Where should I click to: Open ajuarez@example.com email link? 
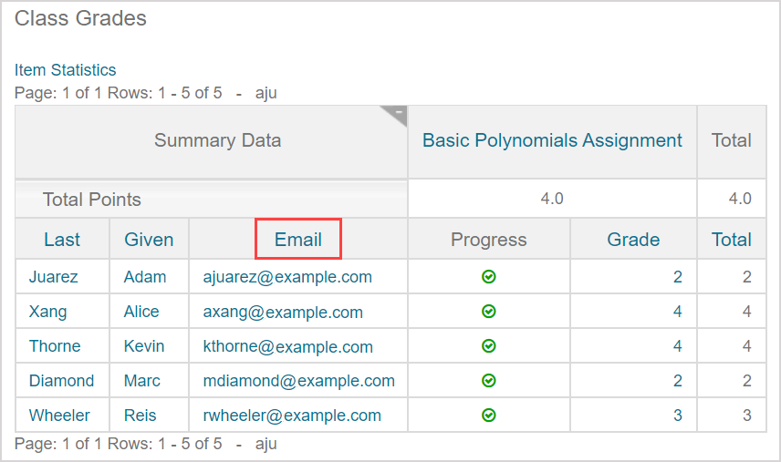pos(287,277)
